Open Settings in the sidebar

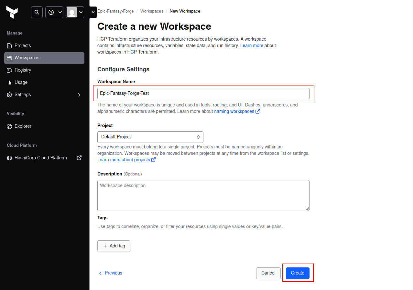[x=44, y=95]
